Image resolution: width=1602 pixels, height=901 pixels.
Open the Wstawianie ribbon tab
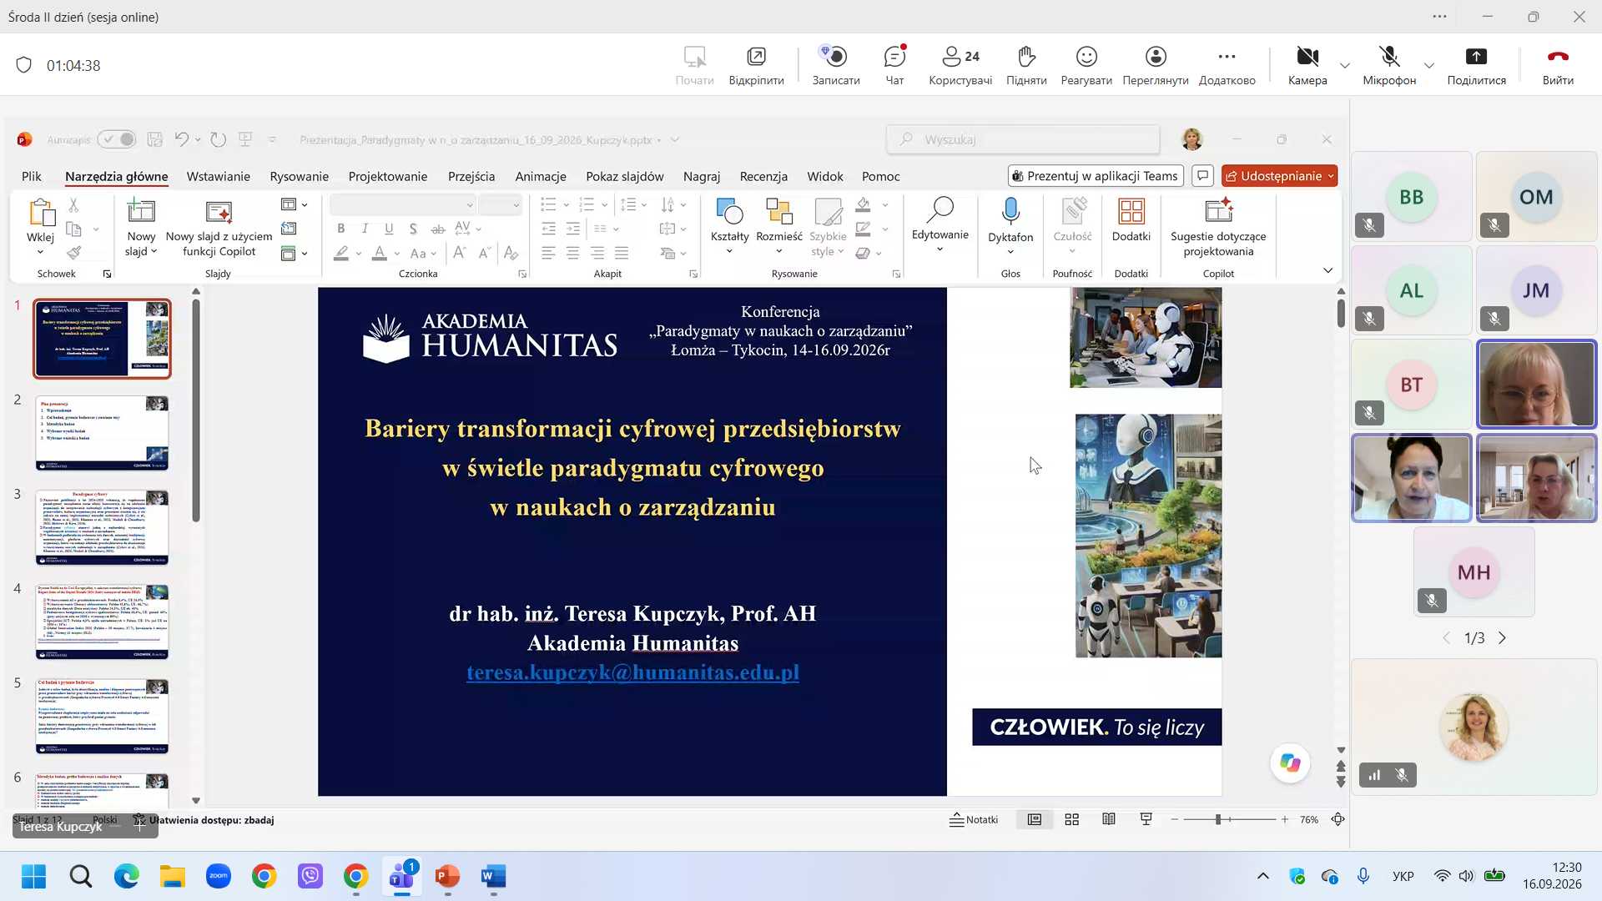[219, 177]
